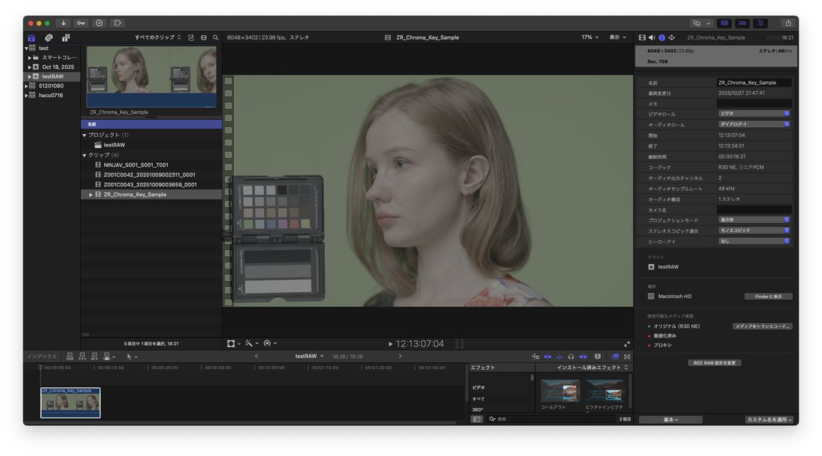
Task: Click the Import Media arrow icon in the toolbar
Action: pyautogui.click(x=62, y=22)
